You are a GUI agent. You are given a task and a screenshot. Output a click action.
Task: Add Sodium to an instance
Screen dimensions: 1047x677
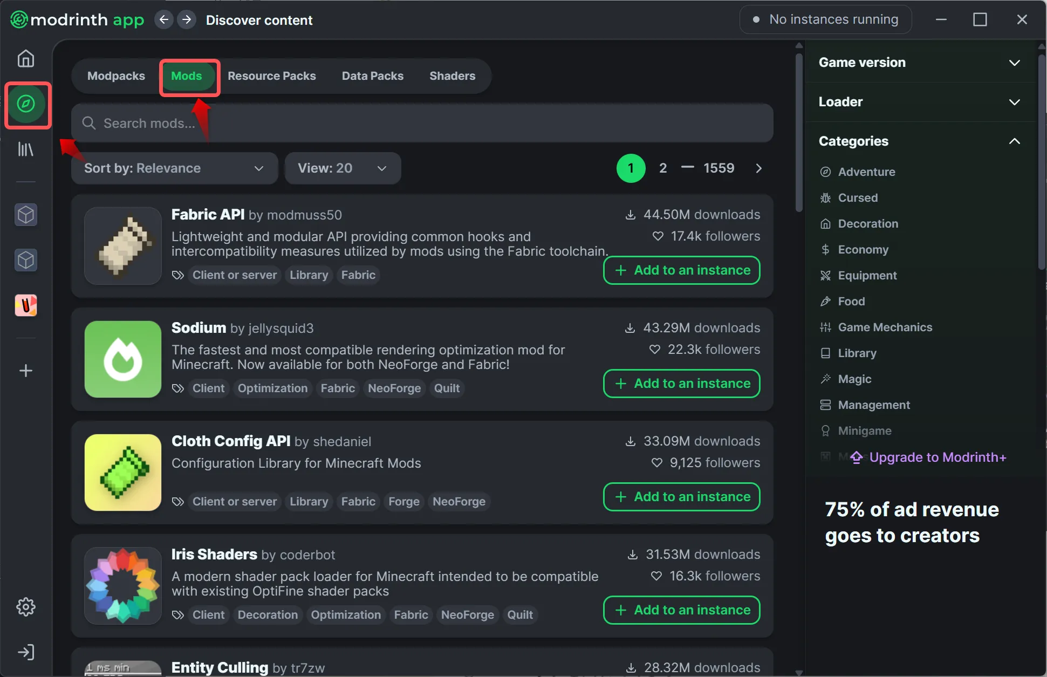681,384
